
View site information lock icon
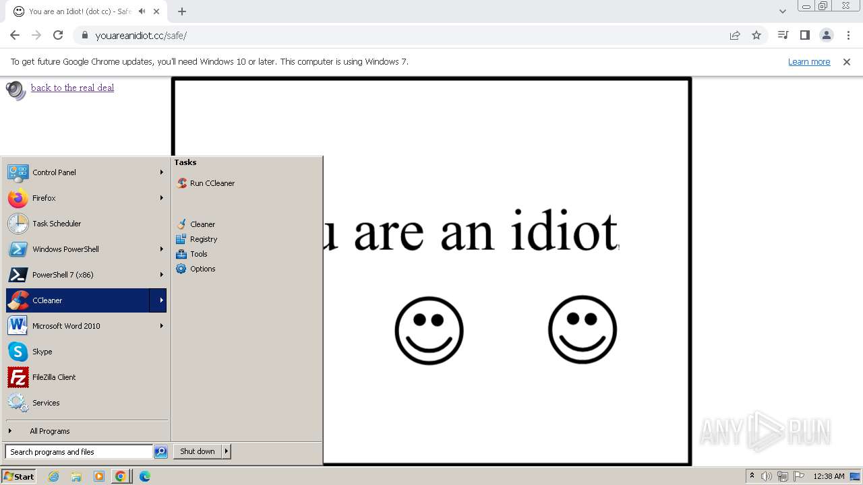click(x=84, y=35)
